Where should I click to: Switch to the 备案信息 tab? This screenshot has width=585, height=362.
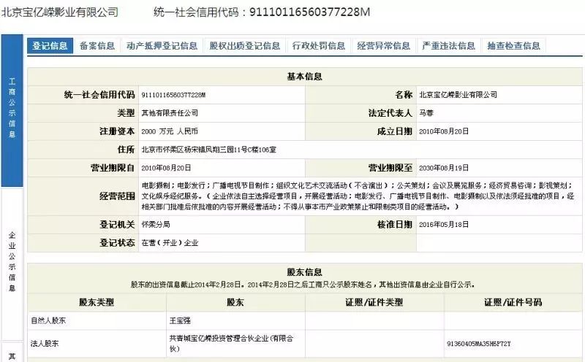pos(97,46)
